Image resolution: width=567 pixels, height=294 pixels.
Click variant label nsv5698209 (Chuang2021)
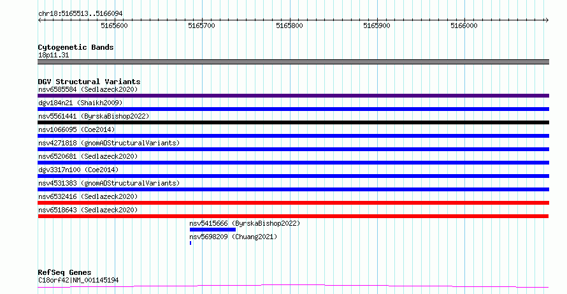[x=233, y=237]
